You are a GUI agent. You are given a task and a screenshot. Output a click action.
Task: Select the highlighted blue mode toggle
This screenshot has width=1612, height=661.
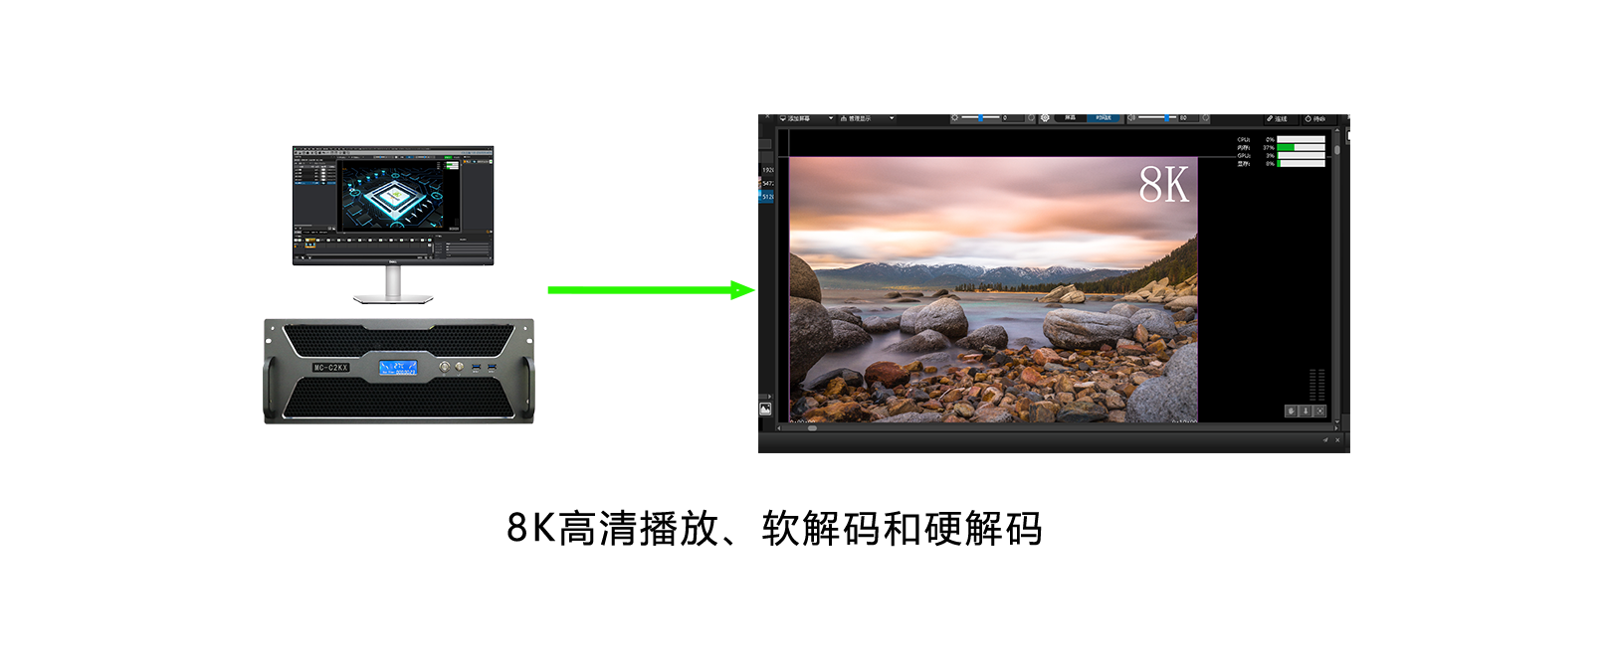(x=1104, y=118)
